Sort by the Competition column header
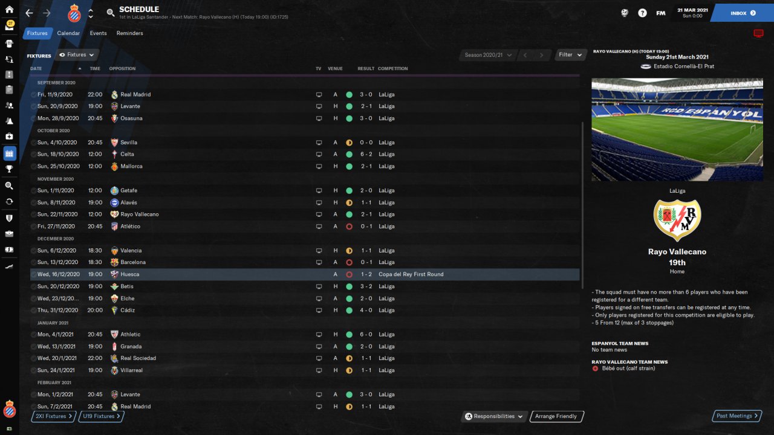Viewport: 774px width, 435px height. point(393,69)
